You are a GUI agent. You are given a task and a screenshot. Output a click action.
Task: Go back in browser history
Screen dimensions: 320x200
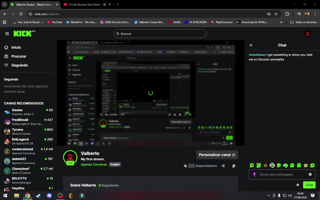[x=5, y=14]
